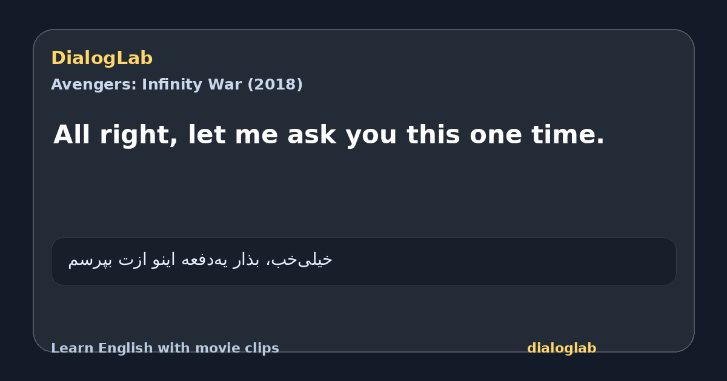The width and height of the screenshot is (727, 381).
Task: Choose the word 'this' in the subtitle
Action: 434,135
